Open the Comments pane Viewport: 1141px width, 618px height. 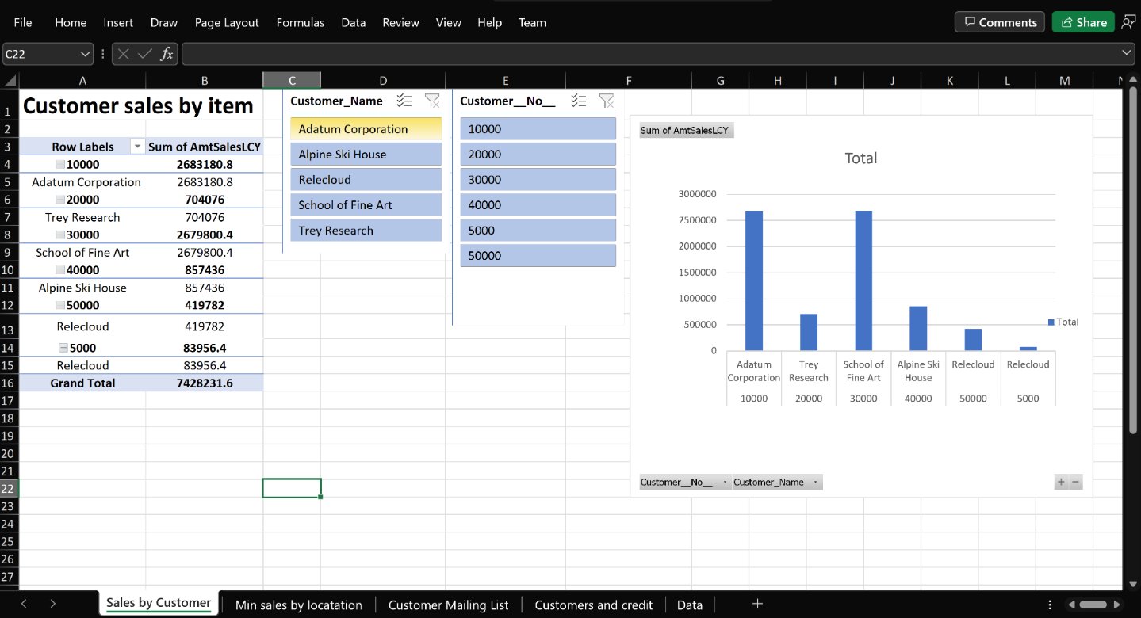pos(1000,22)
